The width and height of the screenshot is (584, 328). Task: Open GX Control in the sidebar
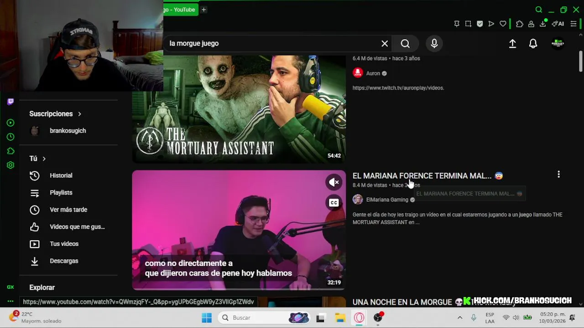tap(10, 287)
